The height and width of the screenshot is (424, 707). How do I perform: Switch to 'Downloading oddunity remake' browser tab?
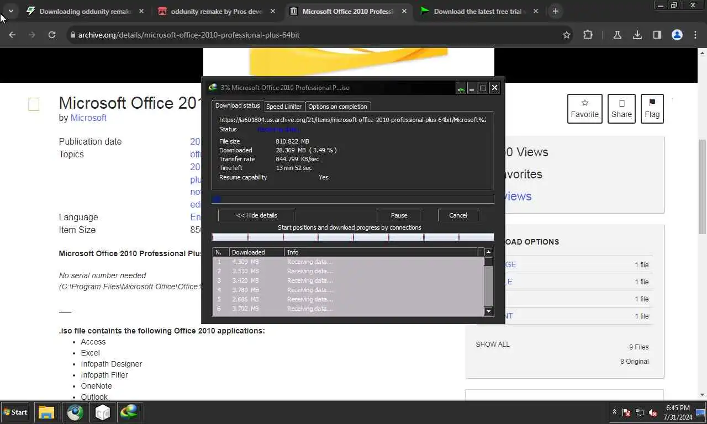coord(86,11)
